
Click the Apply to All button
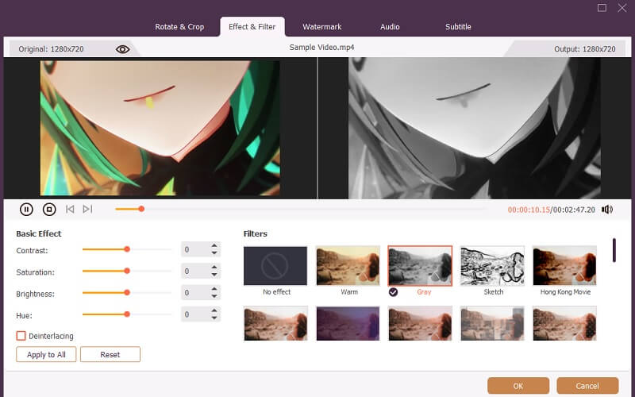coord(46,355)
